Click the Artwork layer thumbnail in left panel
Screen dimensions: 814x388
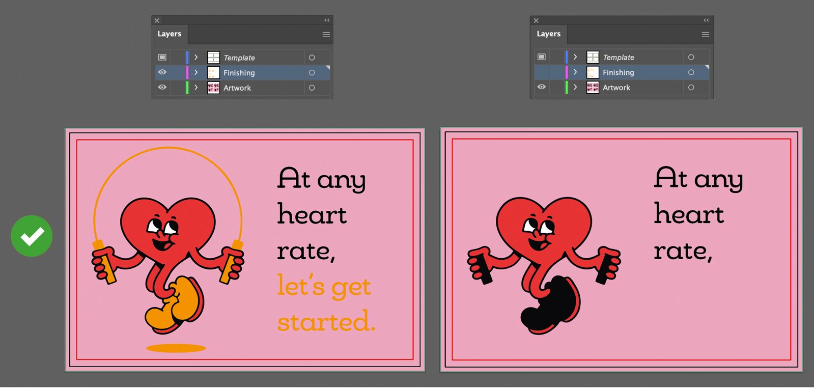[213, 88]
